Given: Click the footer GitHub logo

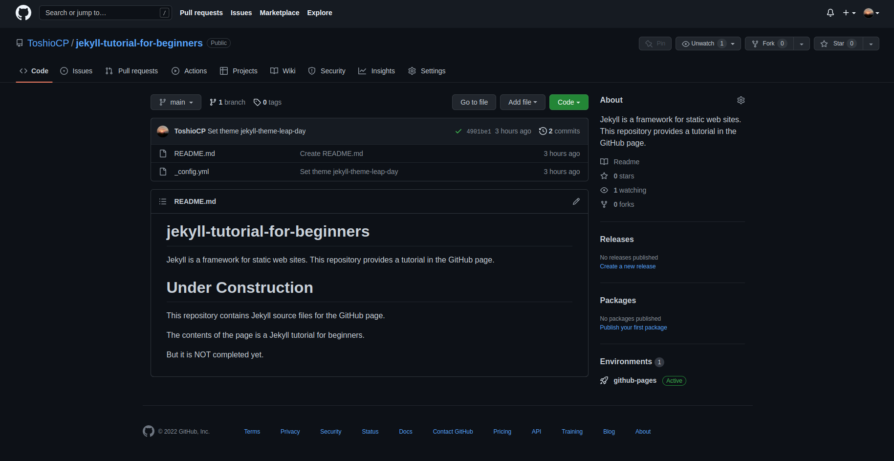Looking at the screenshot, I should (x=149, y=431).
